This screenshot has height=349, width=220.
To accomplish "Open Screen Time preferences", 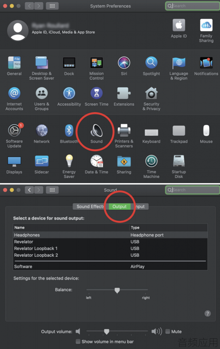I will click(x=96, y=97).
